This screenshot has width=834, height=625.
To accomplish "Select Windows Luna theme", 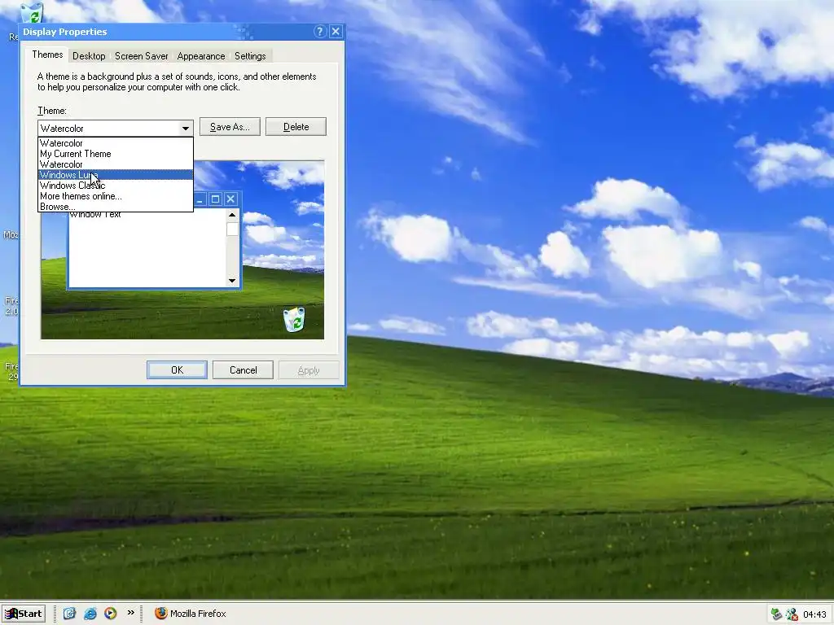I will 115,175.
